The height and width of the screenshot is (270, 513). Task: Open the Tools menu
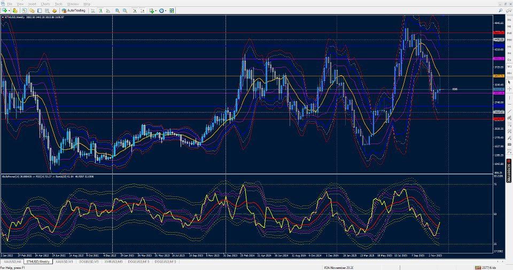point(59,4)
